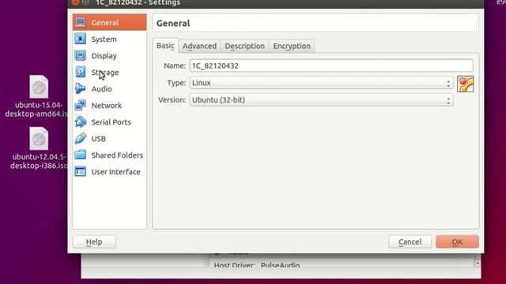
Task: Choose User Interface label in sidebar
Action: (116, 172)
